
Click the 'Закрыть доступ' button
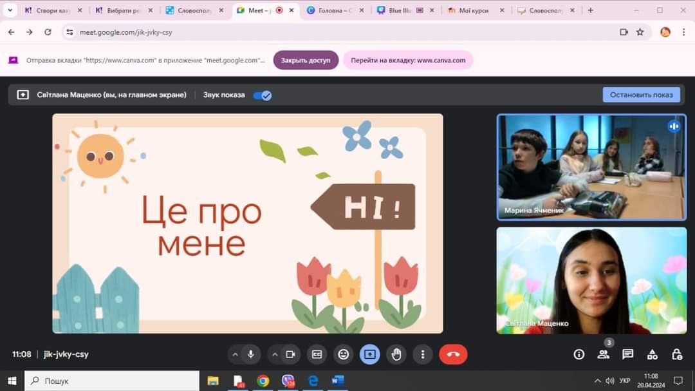tap(306, 60)
